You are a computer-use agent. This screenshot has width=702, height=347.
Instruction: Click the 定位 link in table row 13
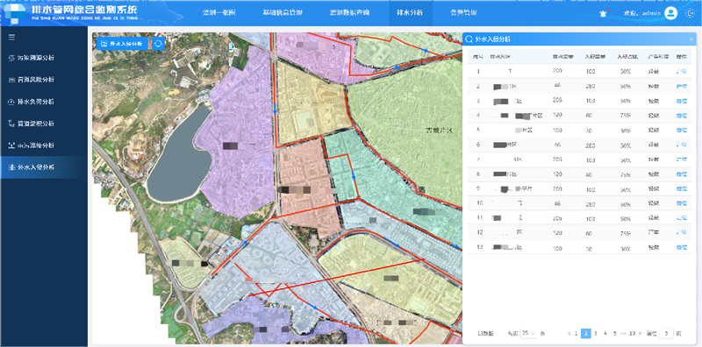pos(682,247)
